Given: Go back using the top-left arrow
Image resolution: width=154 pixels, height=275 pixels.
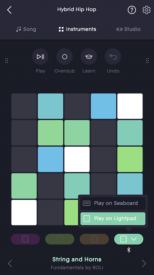Looking at the screenshot, I should [x=9, y=10].
